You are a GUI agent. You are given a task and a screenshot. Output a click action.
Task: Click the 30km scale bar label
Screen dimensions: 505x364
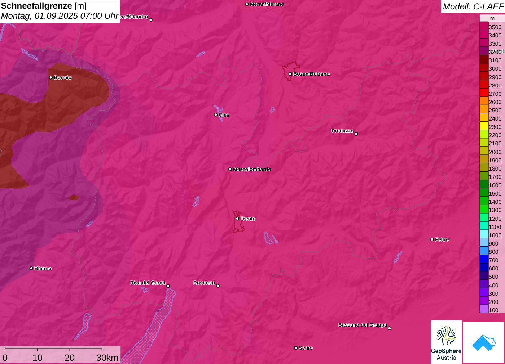[x=107, y=358]
